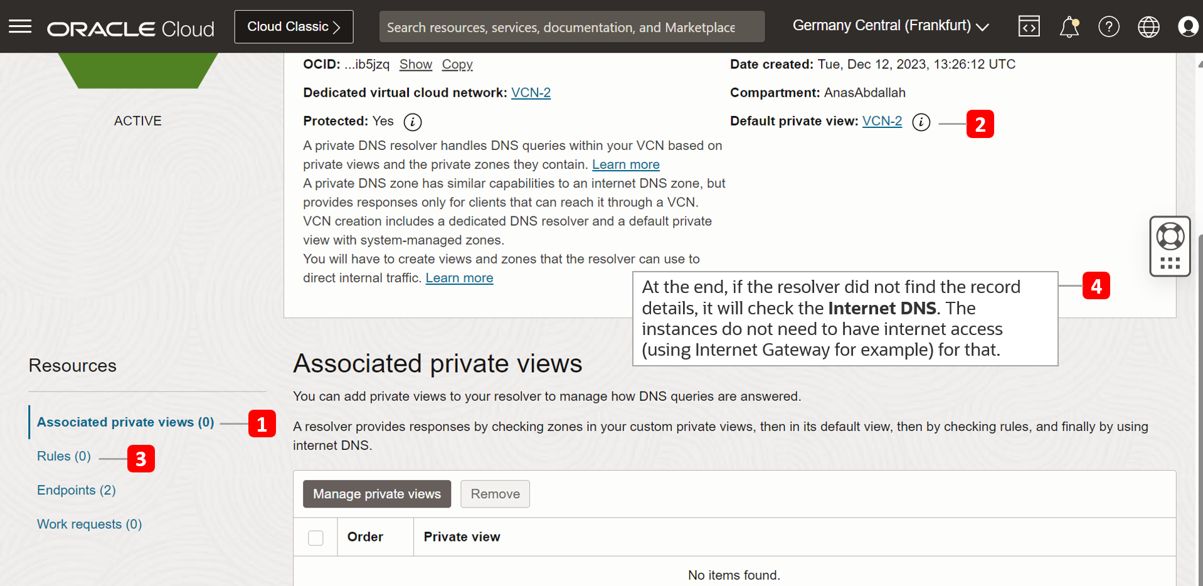1203x586 pixels.
Task: Click the grid dots under the support widget
Action: (x=1170, y=264)
